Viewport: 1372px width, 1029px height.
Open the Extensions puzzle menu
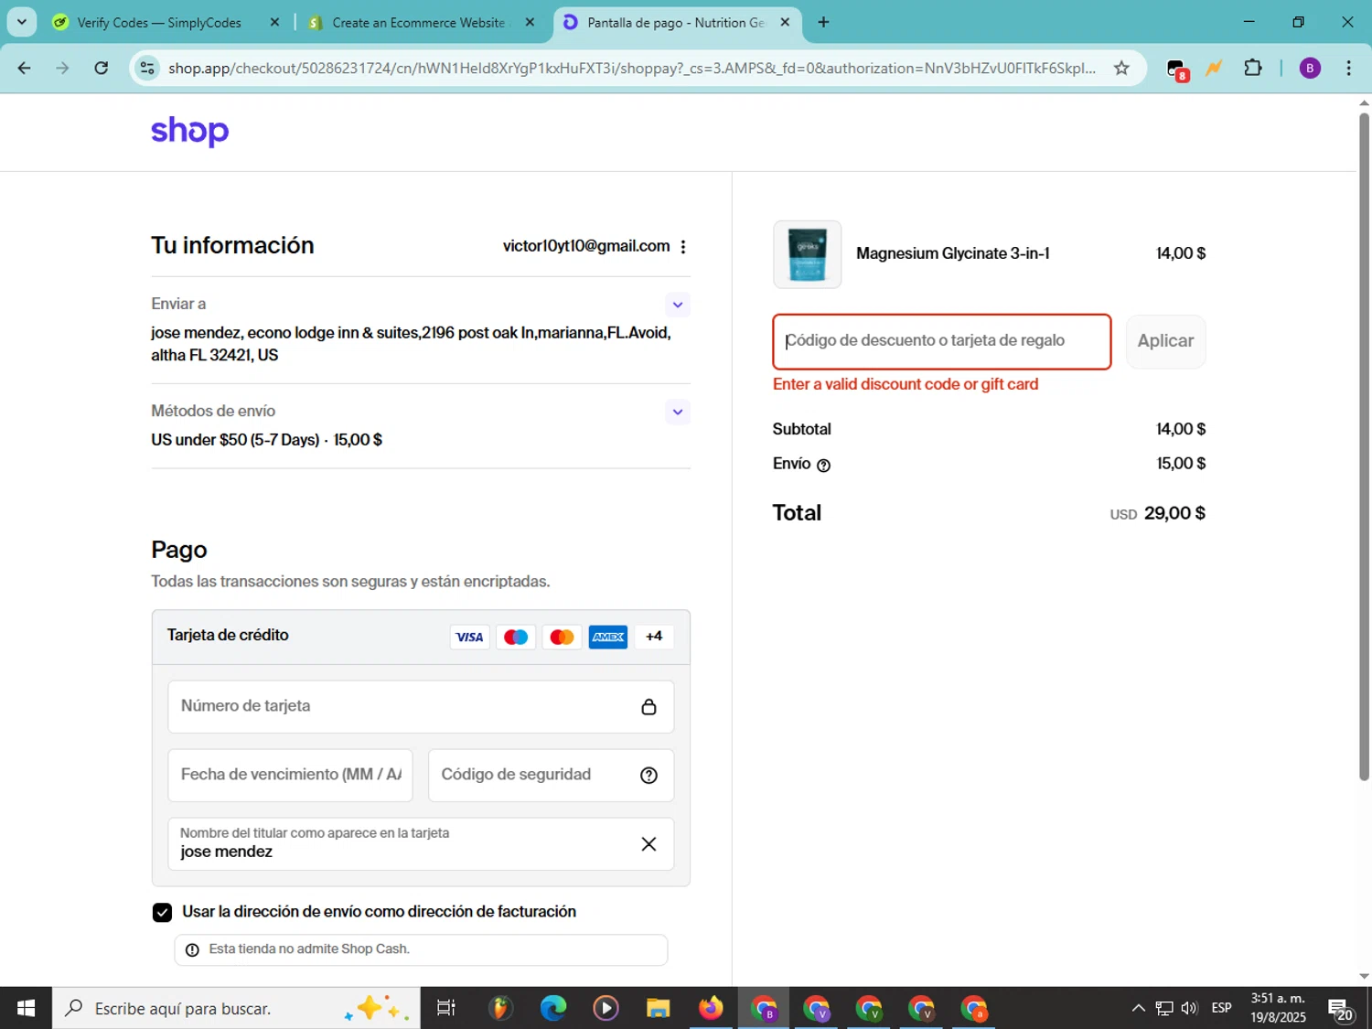click(1253, 69)
